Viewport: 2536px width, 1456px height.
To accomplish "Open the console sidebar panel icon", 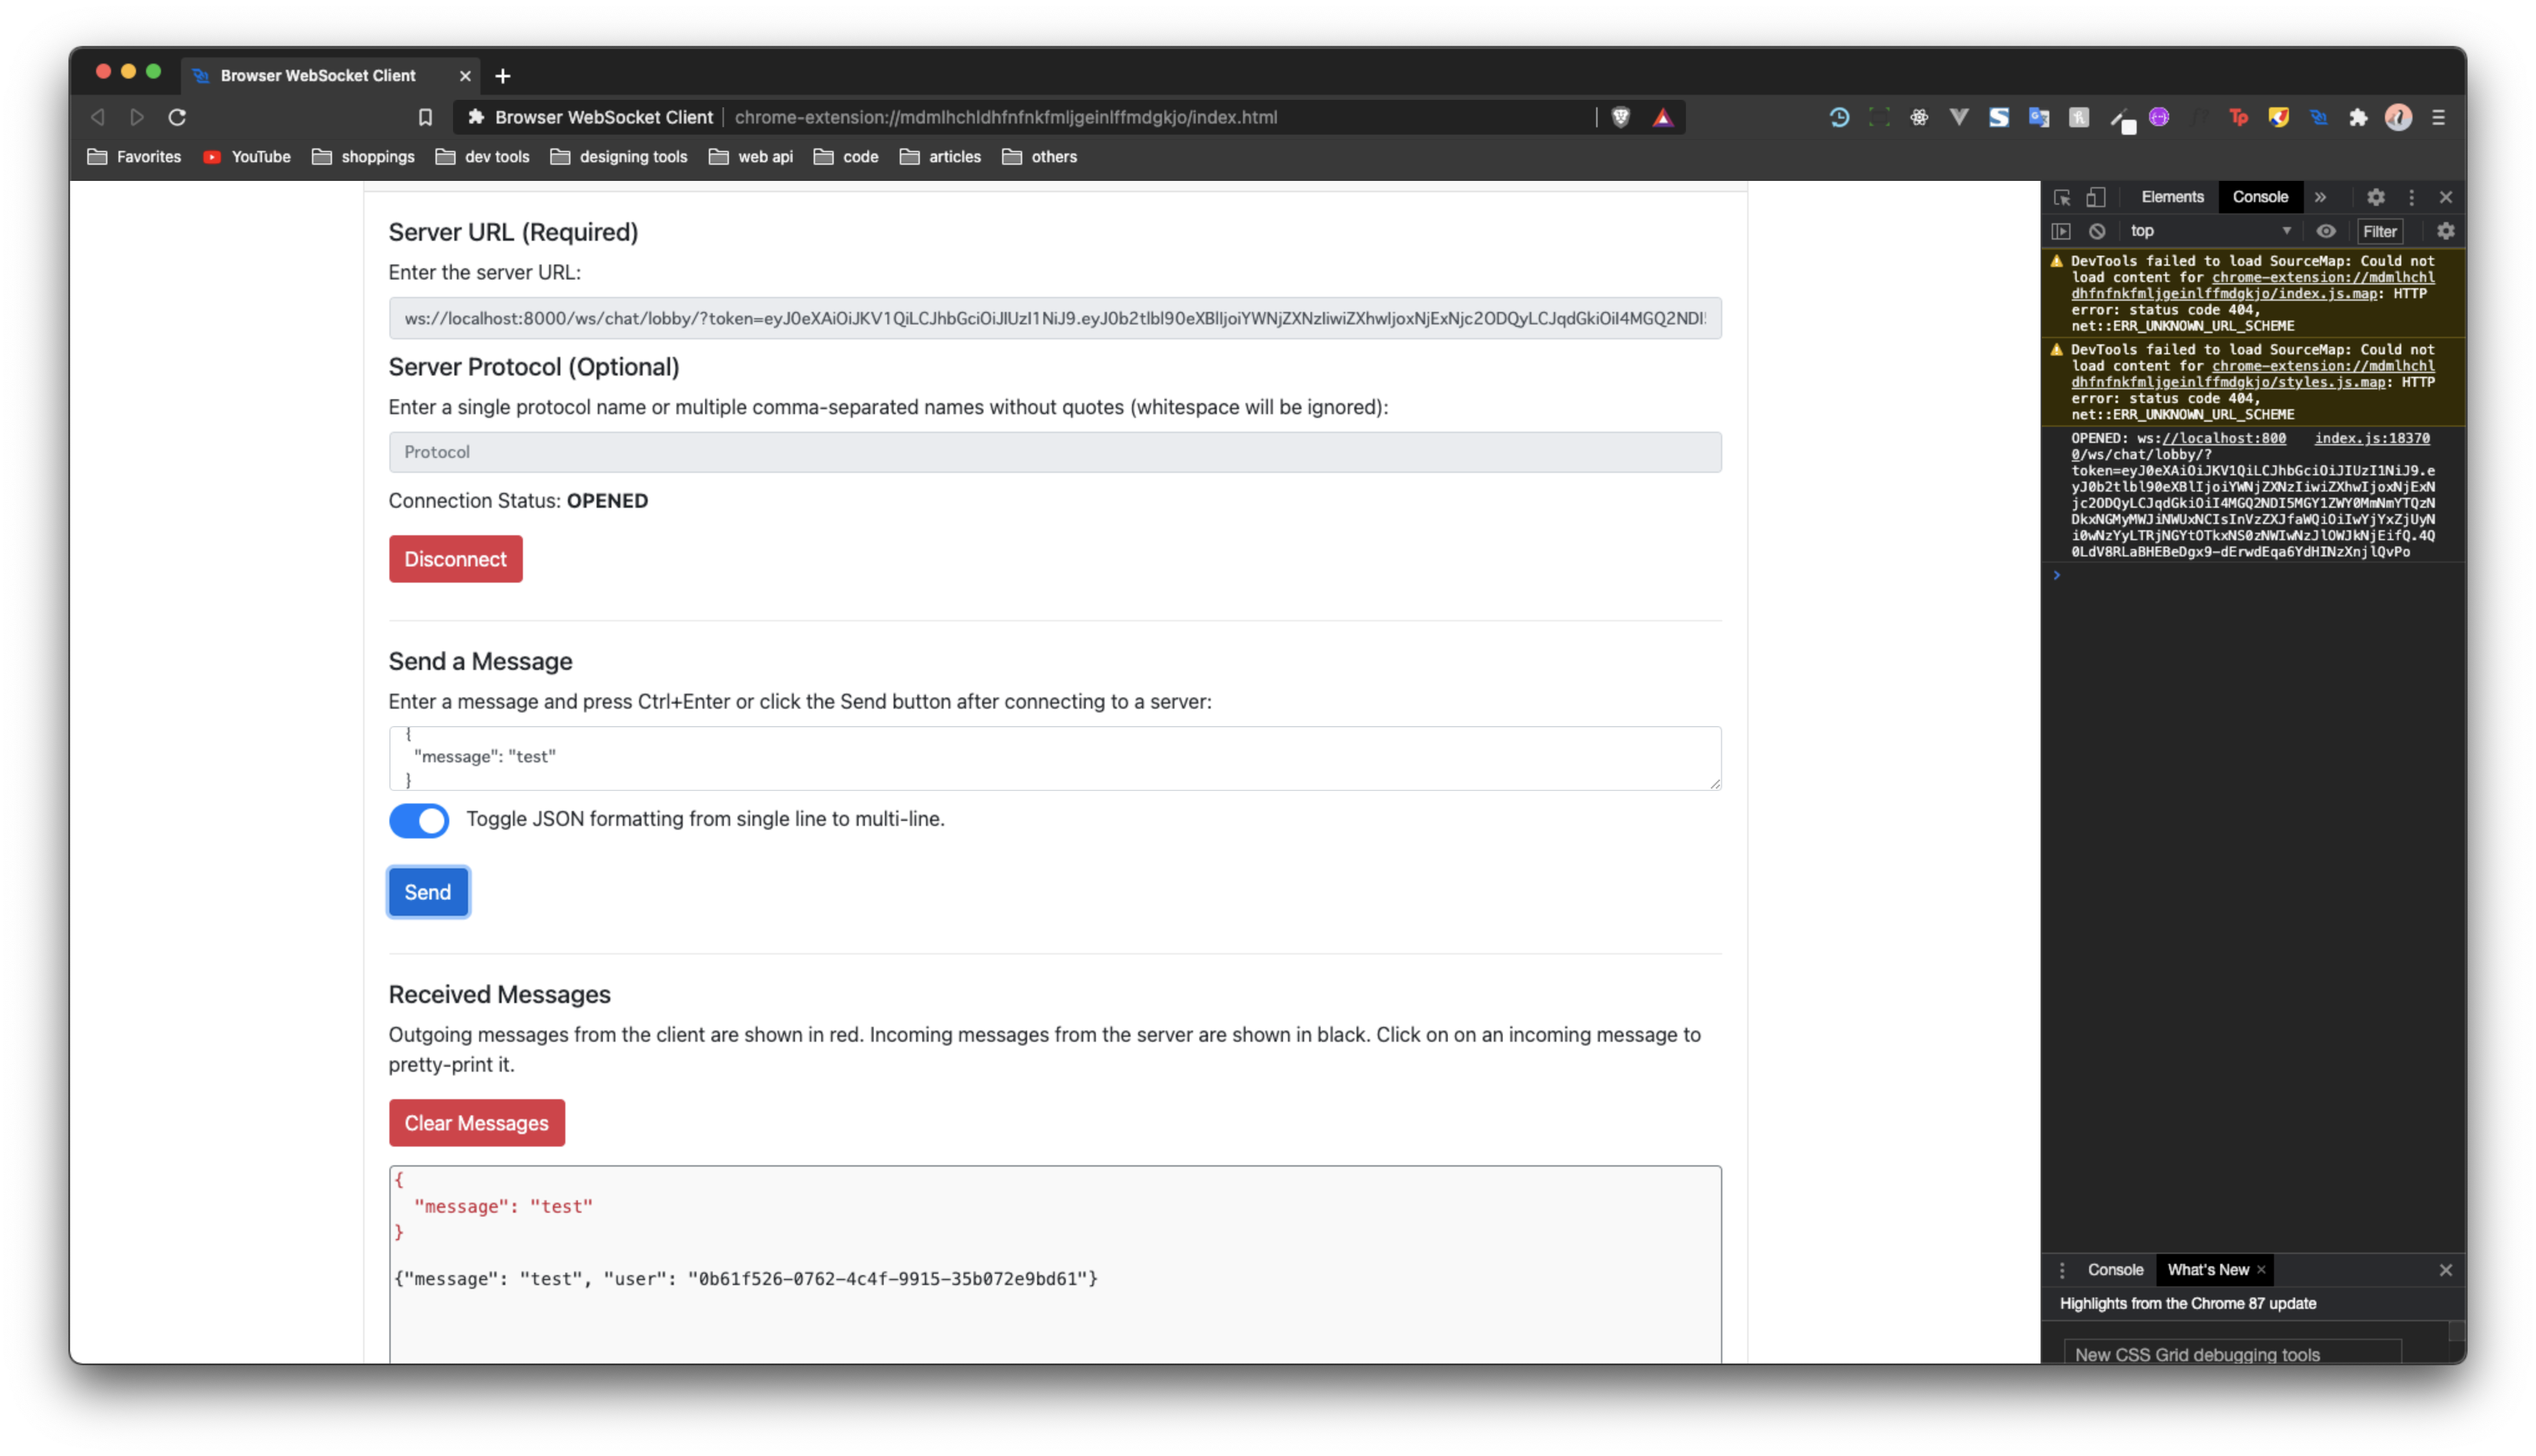I will pos(2061,231).
